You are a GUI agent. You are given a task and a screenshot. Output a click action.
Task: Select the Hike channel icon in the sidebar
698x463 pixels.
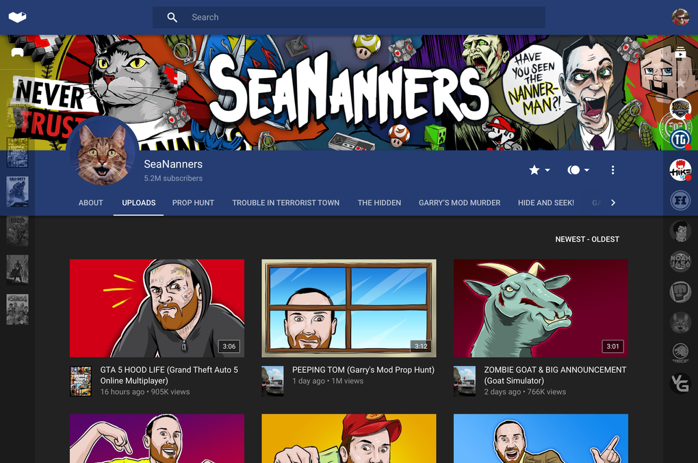[x=680, y=172]
